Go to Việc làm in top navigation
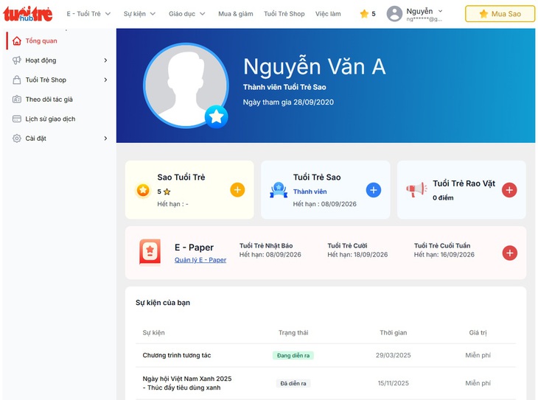 click(x=328, y=14)
